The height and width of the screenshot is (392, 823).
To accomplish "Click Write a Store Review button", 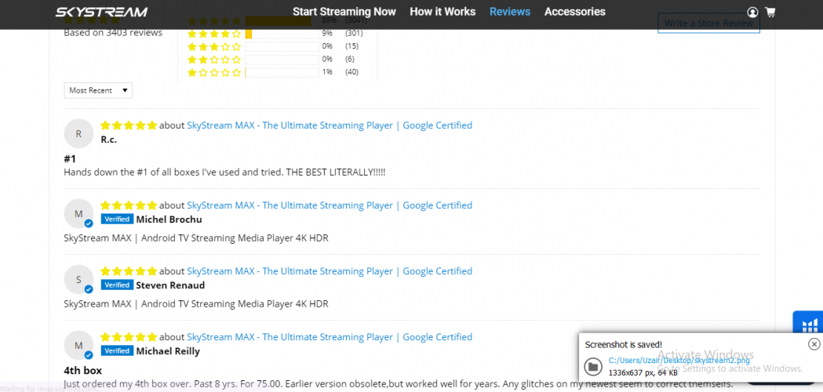I will (708, 23).
